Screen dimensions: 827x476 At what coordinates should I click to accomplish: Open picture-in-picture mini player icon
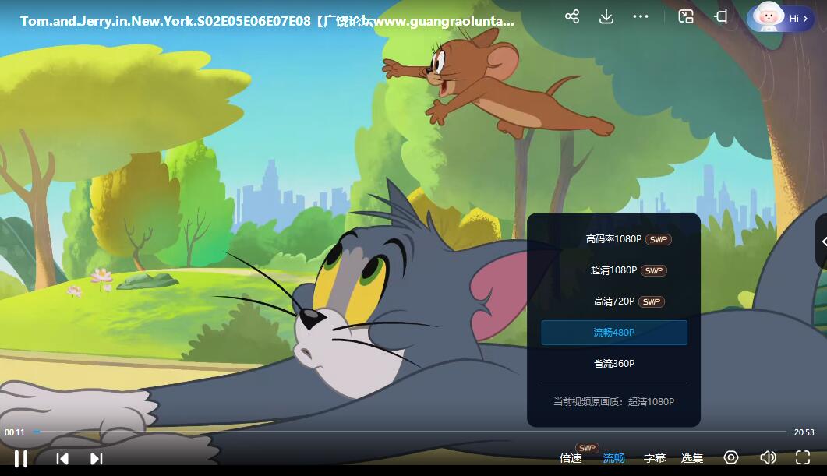[686, 17]
